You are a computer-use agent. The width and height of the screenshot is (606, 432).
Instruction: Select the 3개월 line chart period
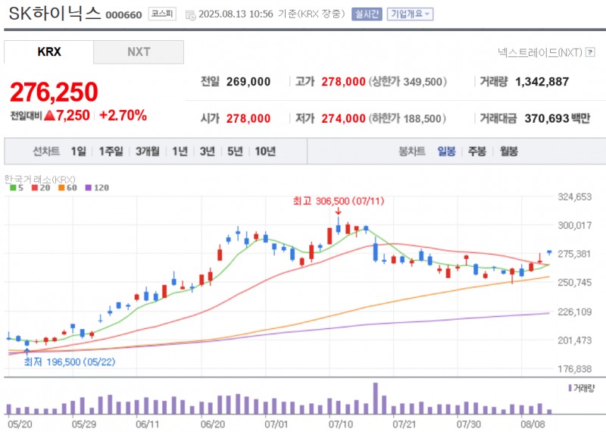point(147,152)
